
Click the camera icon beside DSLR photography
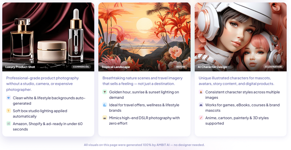point(105,118)
